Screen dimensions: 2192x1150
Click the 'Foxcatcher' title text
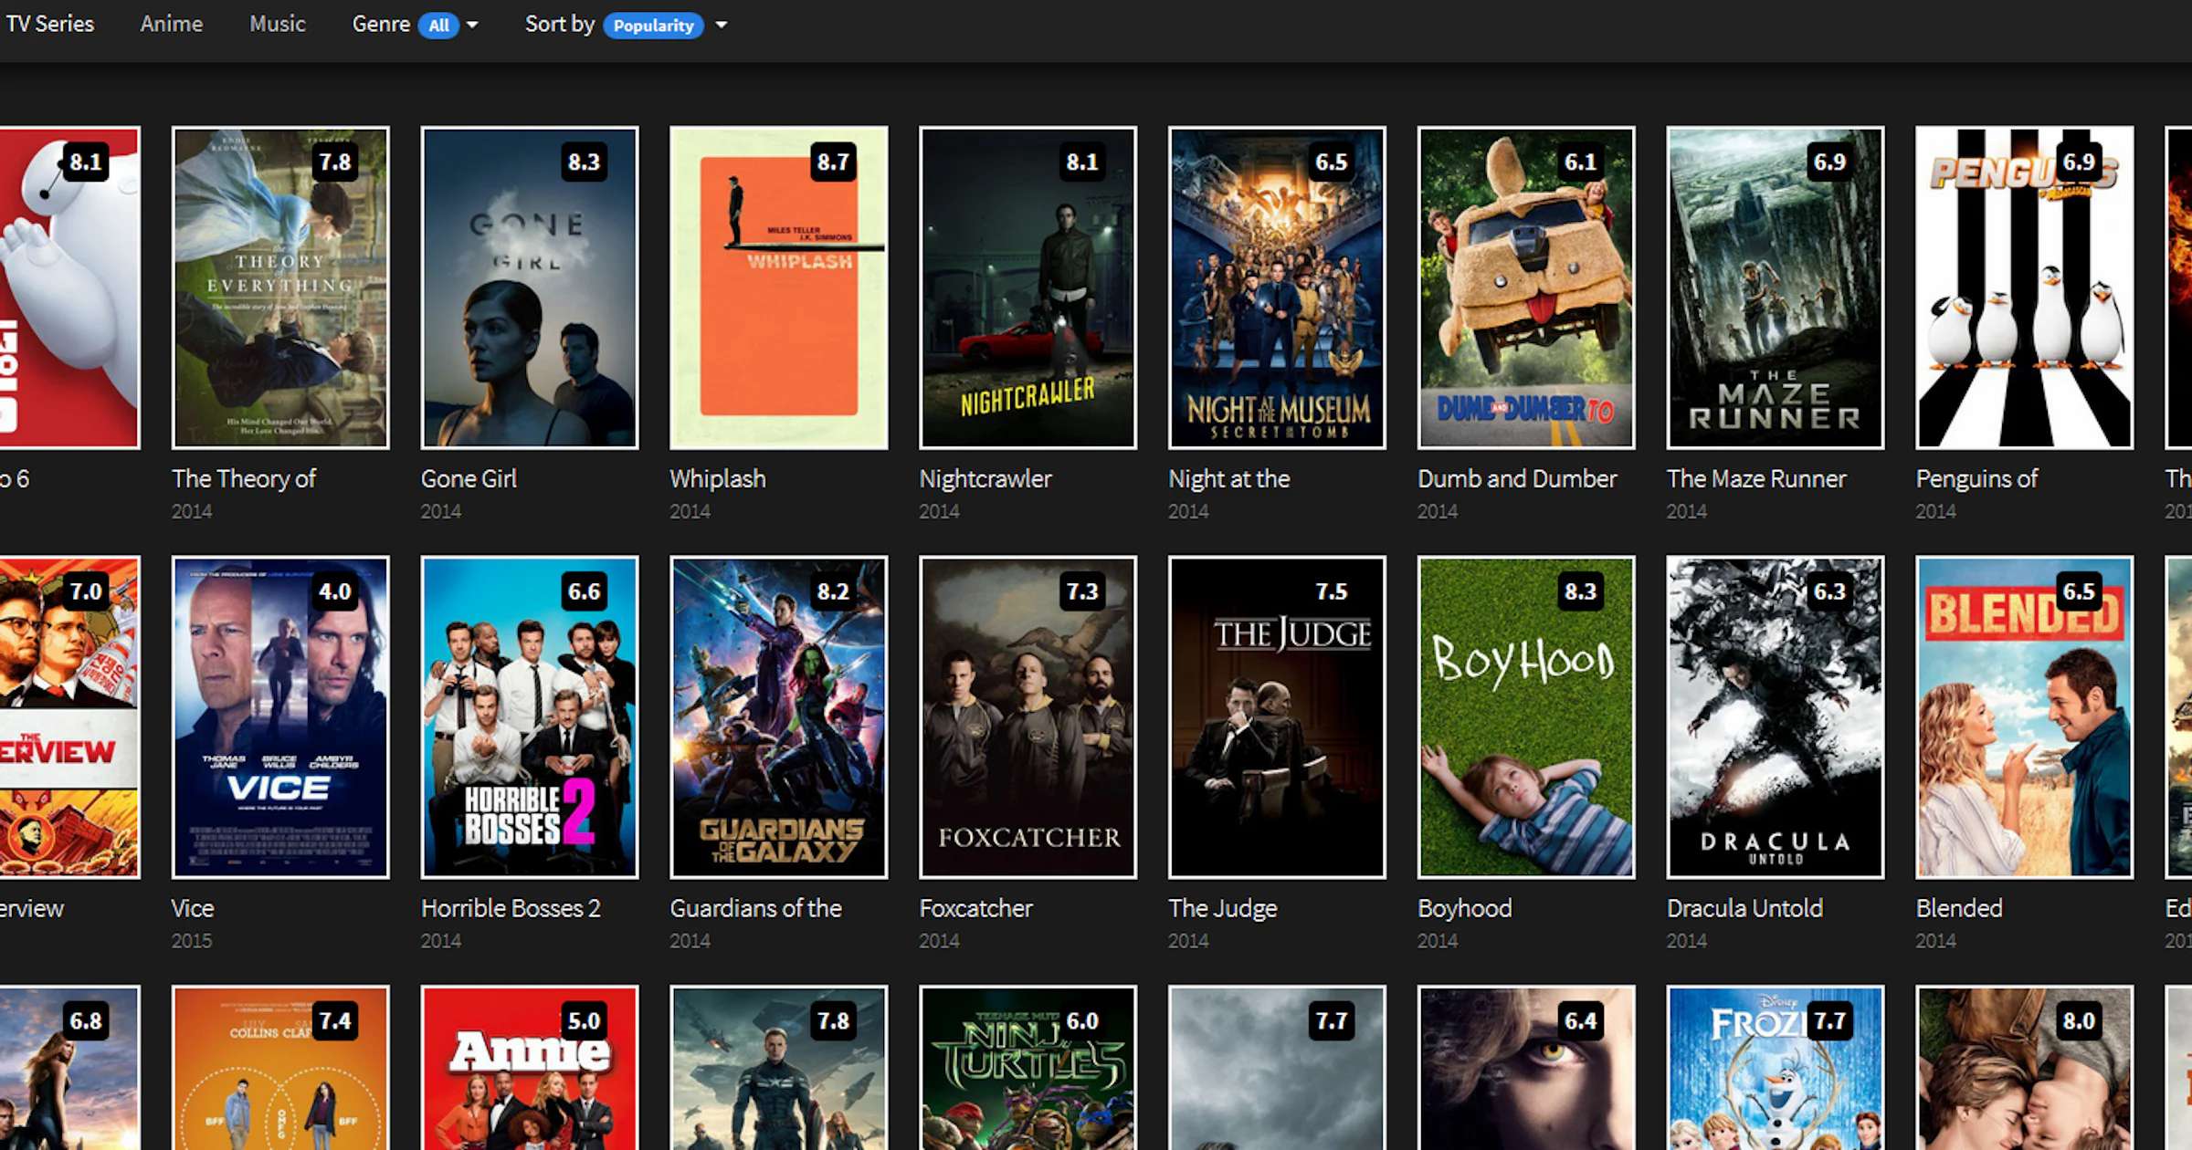click(x=976, y=908)
